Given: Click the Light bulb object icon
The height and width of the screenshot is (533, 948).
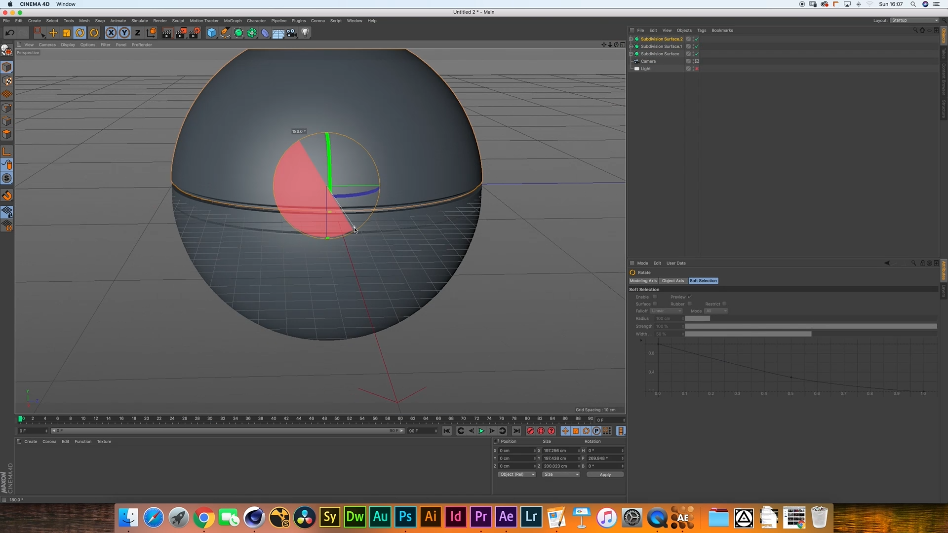Looking at the screenshot, I should 305,33.
